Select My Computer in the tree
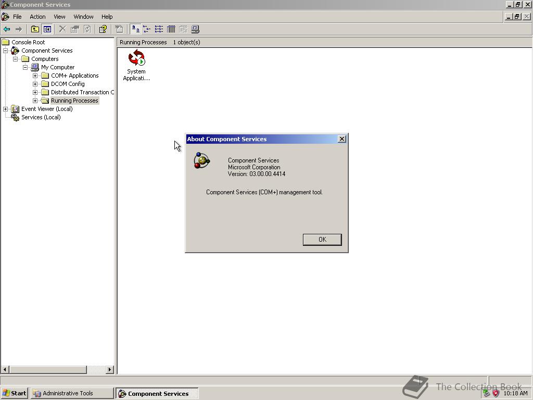533x400 pixels. point(58,67)
